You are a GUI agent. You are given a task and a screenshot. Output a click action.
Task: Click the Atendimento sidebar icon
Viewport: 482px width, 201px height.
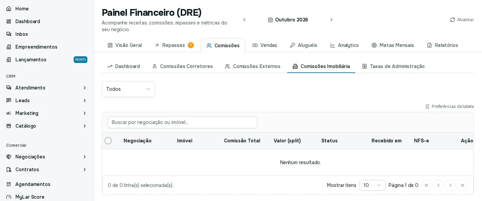[x=9, y=88]
